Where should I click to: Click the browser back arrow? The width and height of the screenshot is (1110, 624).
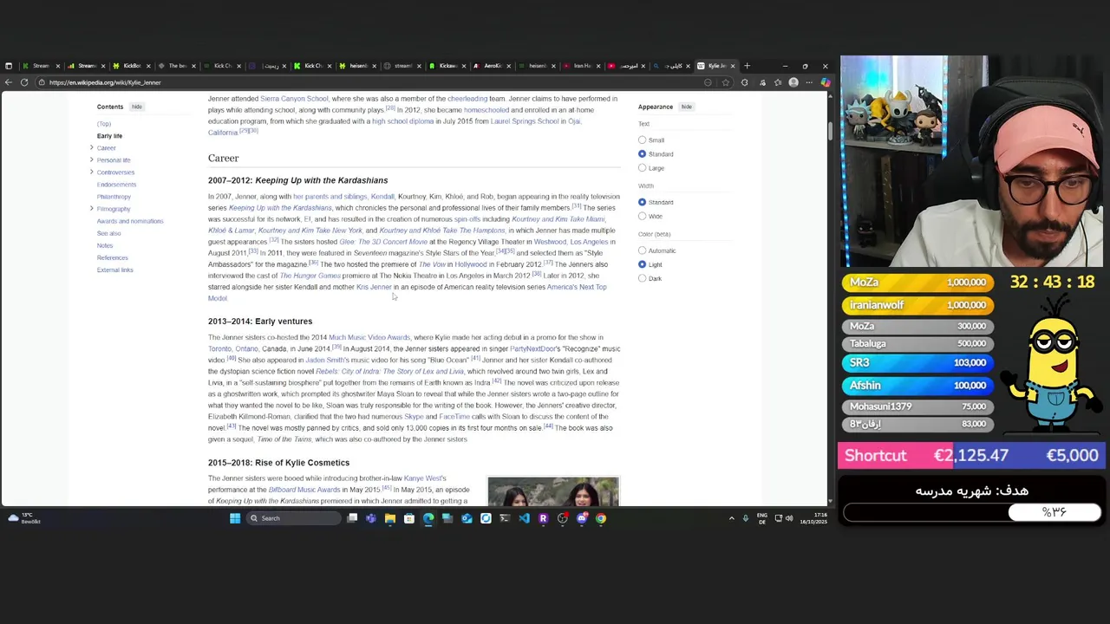[9, 82]
